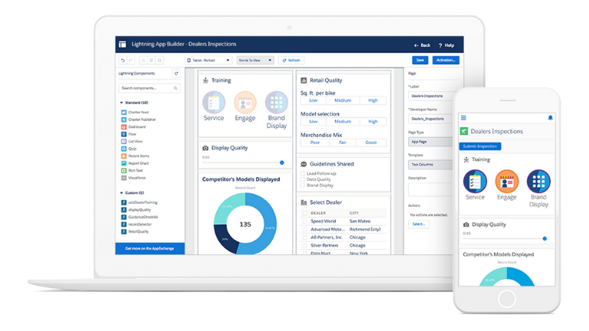Image resolution: width=589 pixels, height=331 pixels.
Task: Tick the Silver Partners dealer checkbox
Action: [304, 245]
